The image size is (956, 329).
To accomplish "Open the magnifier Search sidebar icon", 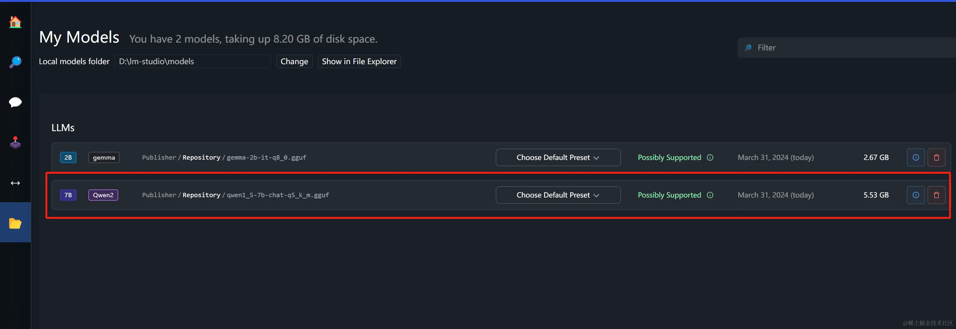I will [15, 62].
